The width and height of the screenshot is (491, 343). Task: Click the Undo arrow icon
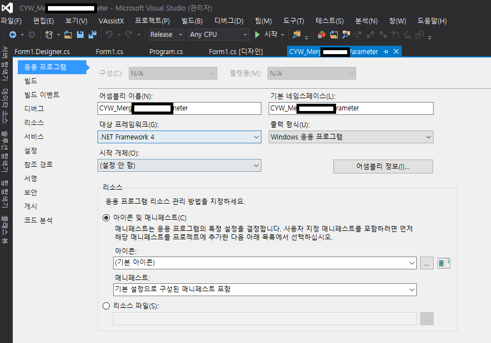tap(109, 35)
